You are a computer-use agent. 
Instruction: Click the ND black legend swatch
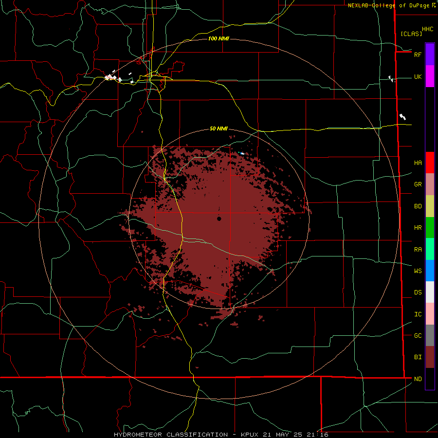tap(430, 379)
